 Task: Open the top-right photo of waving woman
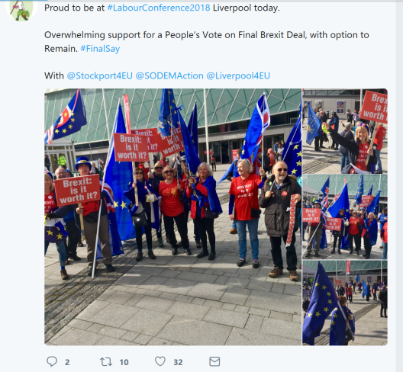click(345, 131)
